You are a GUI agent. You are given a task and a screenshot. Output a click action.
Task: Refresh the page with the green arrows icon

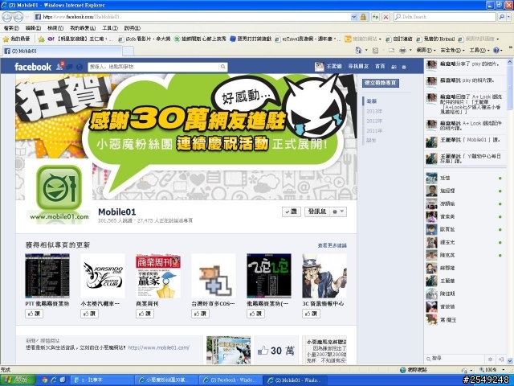click(x=375, y=17)
